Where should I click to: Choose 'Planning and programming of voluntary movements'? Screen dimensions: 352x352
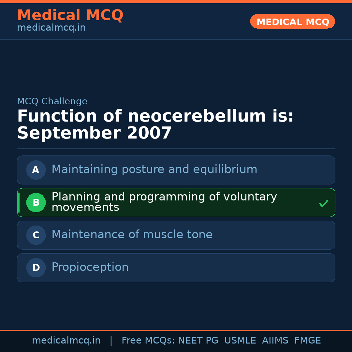pos(164,202)
